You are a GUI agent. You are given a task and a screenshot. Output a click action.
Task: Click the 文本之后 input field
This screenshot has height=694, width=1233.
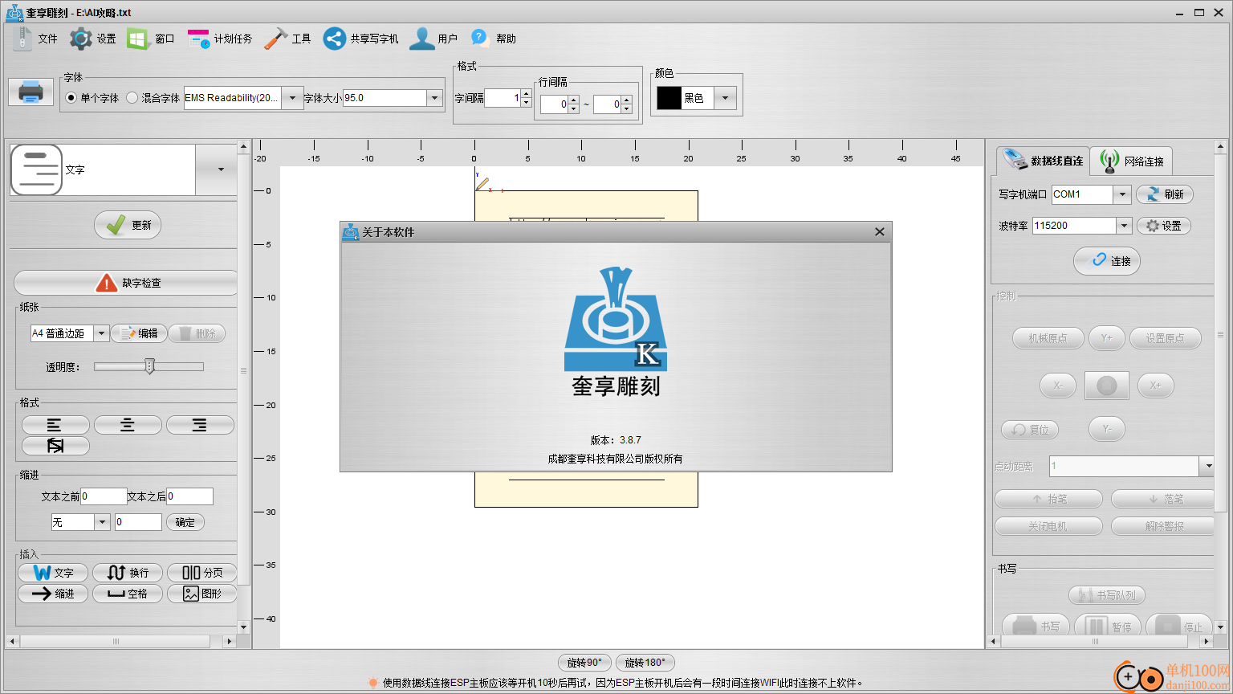189,496
